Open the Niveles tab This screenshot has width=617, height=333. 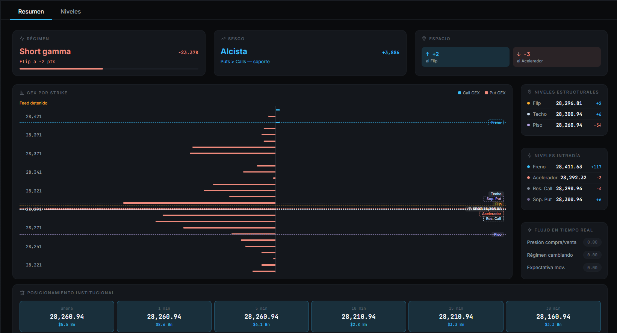coord(71,12)
